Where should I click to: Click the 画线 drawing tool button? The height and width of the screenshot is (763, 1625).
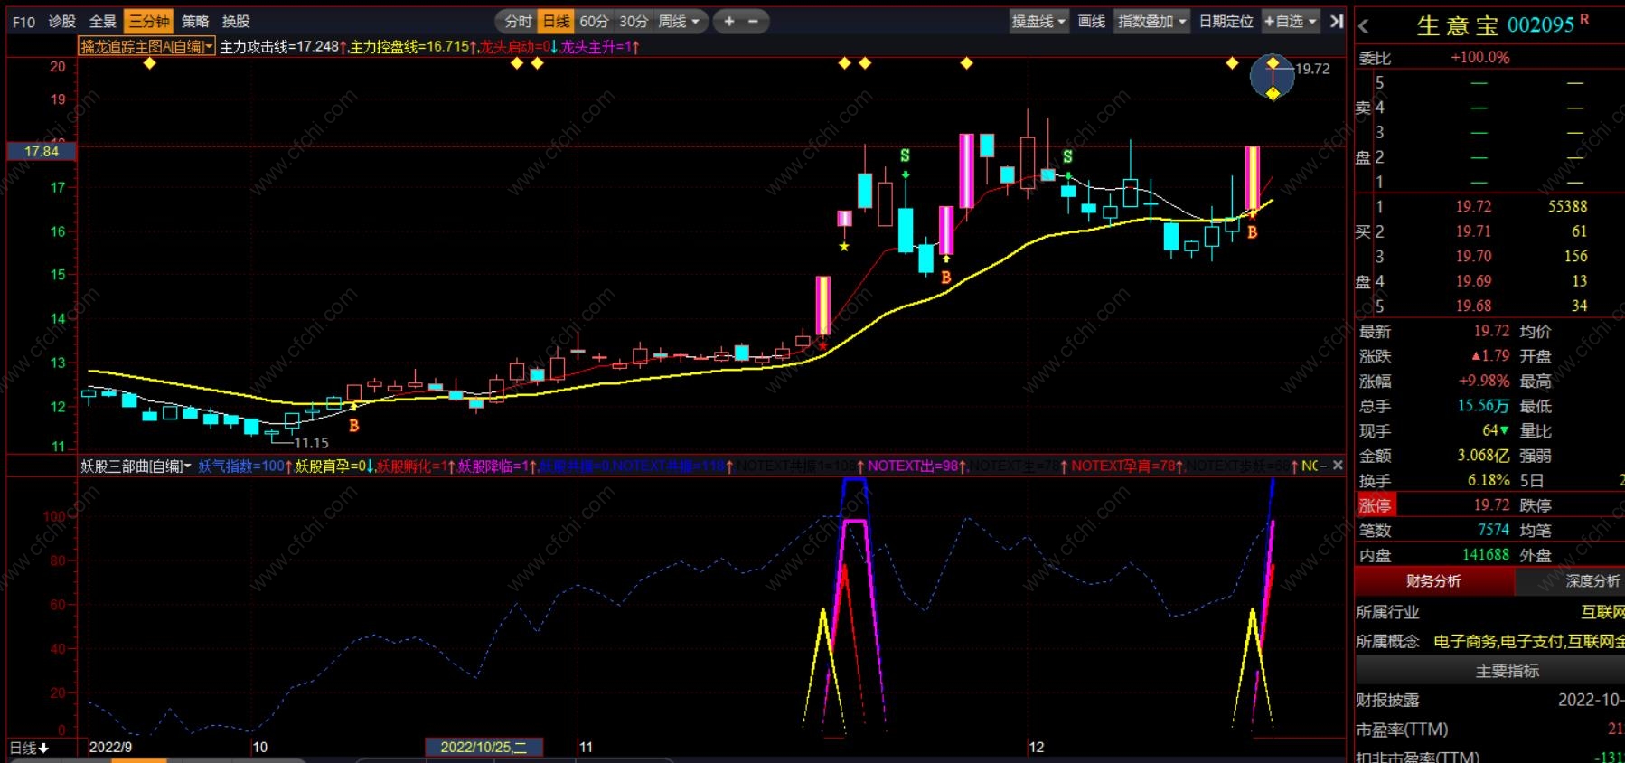click(1092, 21)
